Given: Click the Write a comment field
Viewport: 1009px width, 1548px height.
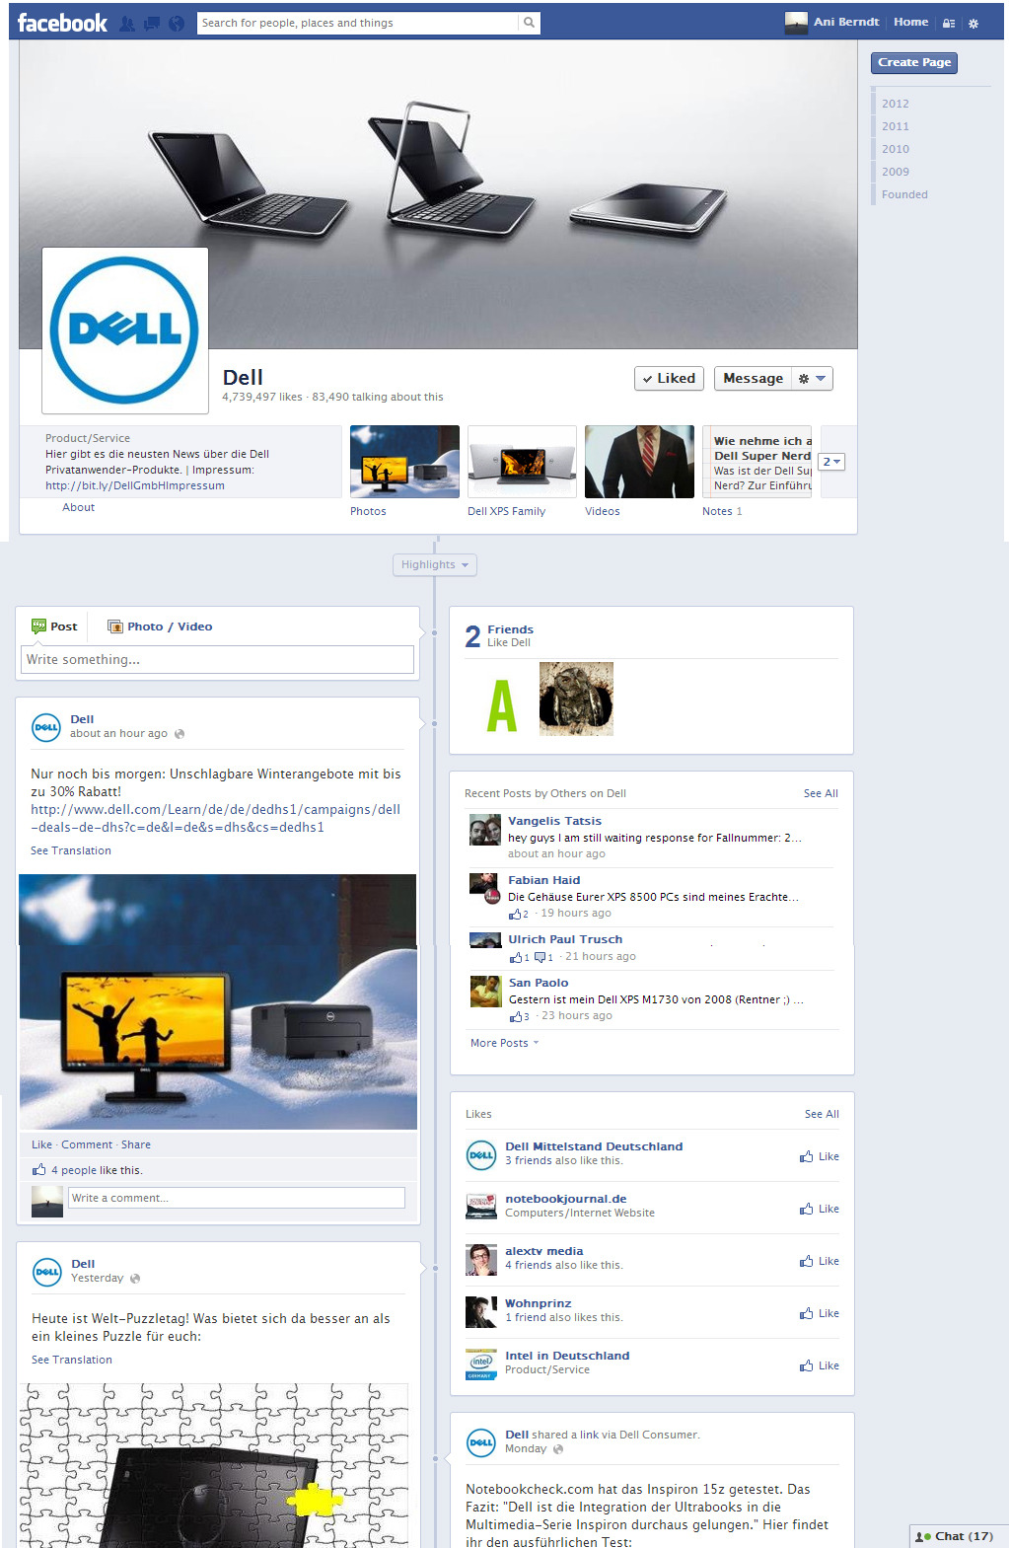Looking at the screenshot, I should [237, 1198].
